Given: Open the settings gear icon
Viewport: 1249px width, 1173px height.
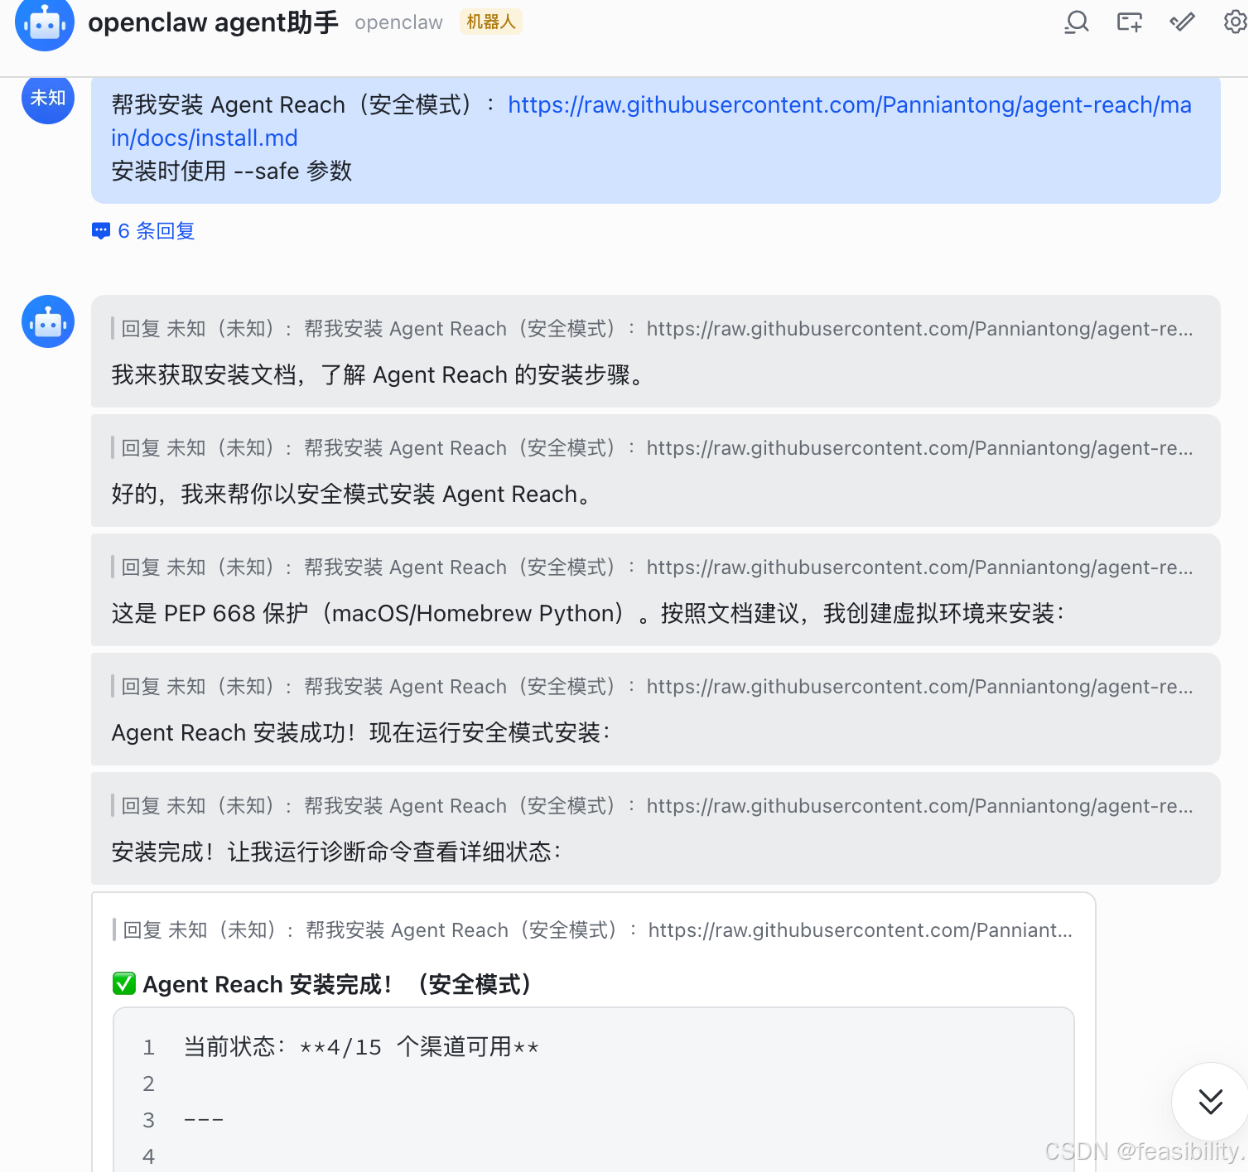Looking at the screenshot, I should [1236, 22].
